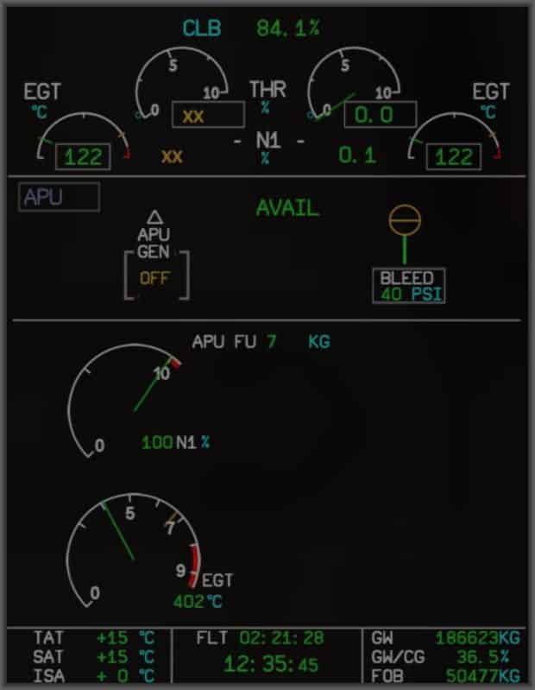The image size is (535, 690).
Task: Click the 402 °C APU EGT value
Action: (x=198, y=602)
